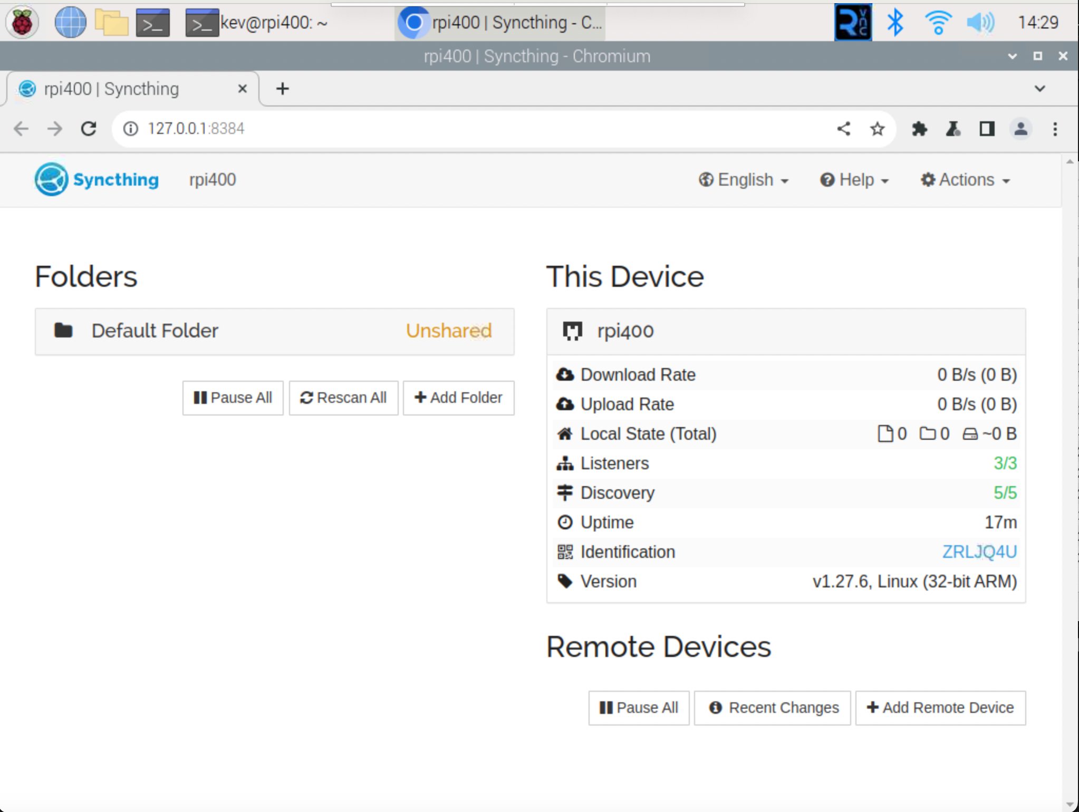Click the Unshared folder status
1079x812 pixels.
point(449,331)
